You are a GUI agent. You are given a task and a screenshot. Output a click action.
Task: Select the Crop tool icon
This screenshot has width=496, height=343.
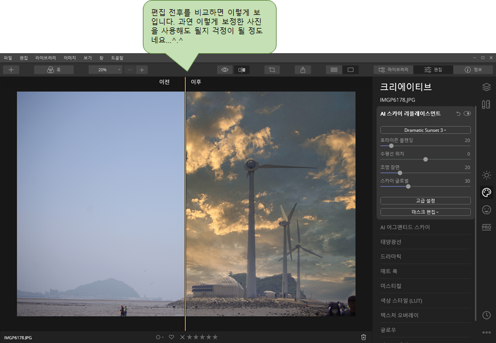[272, 70]
